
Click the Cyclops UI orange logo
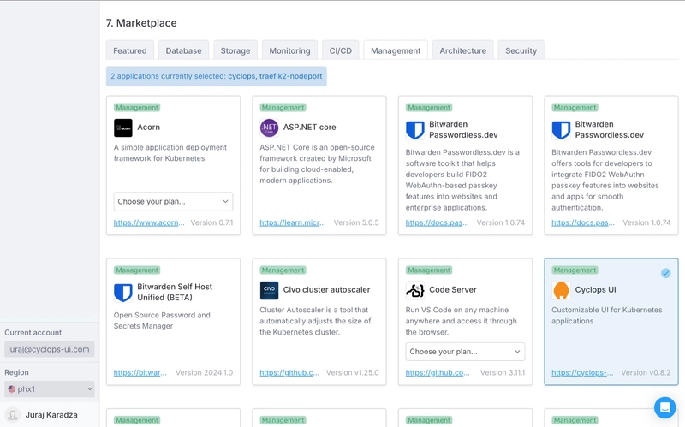pyautogui.click(x=561, y=290)
